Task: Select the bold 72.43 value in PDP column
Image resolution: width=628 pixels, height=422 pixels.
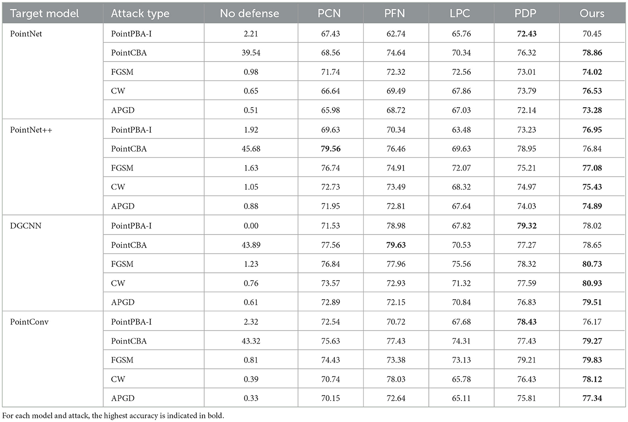Action: point(527,34)
